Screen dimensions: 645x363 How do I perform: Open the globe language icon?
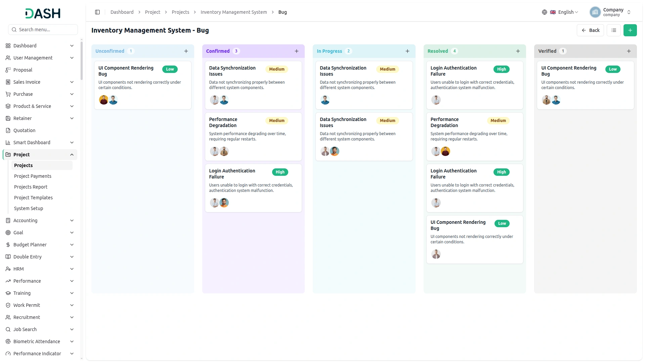[545, 12]
